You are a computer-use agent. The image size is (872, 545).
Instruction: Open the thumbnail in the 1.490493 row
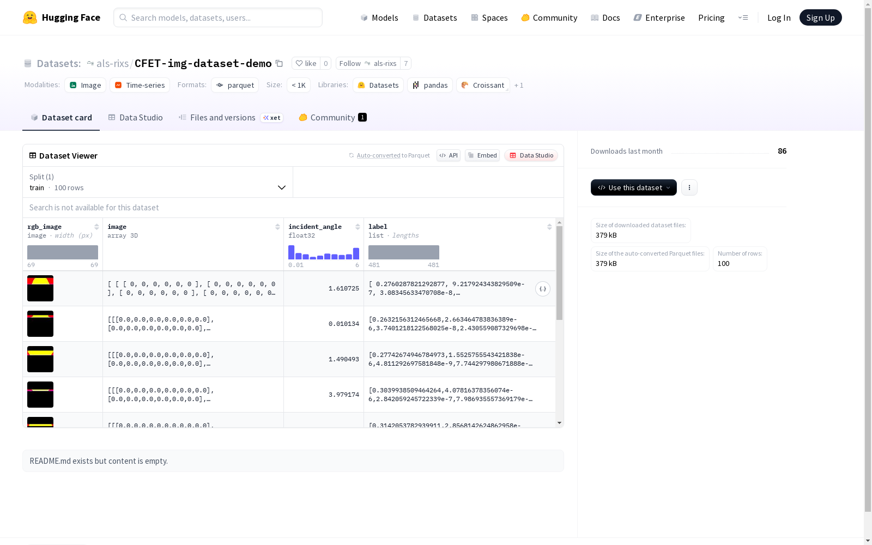click(x=40, y=359)
